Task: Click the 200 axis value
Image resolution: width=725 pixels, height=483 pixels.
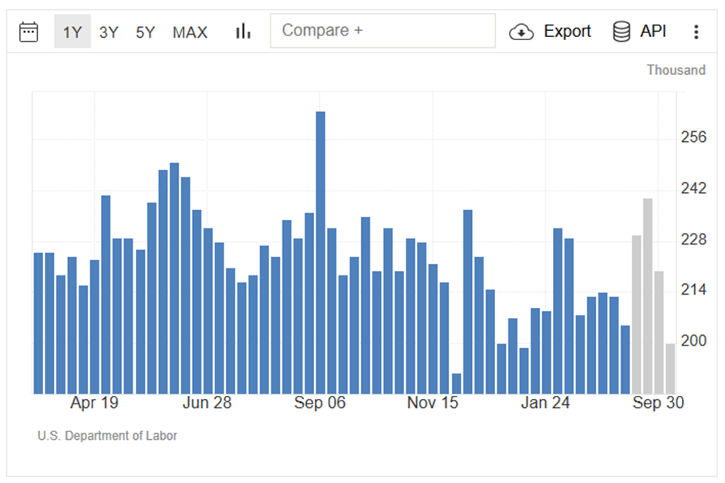Action: 693,341
